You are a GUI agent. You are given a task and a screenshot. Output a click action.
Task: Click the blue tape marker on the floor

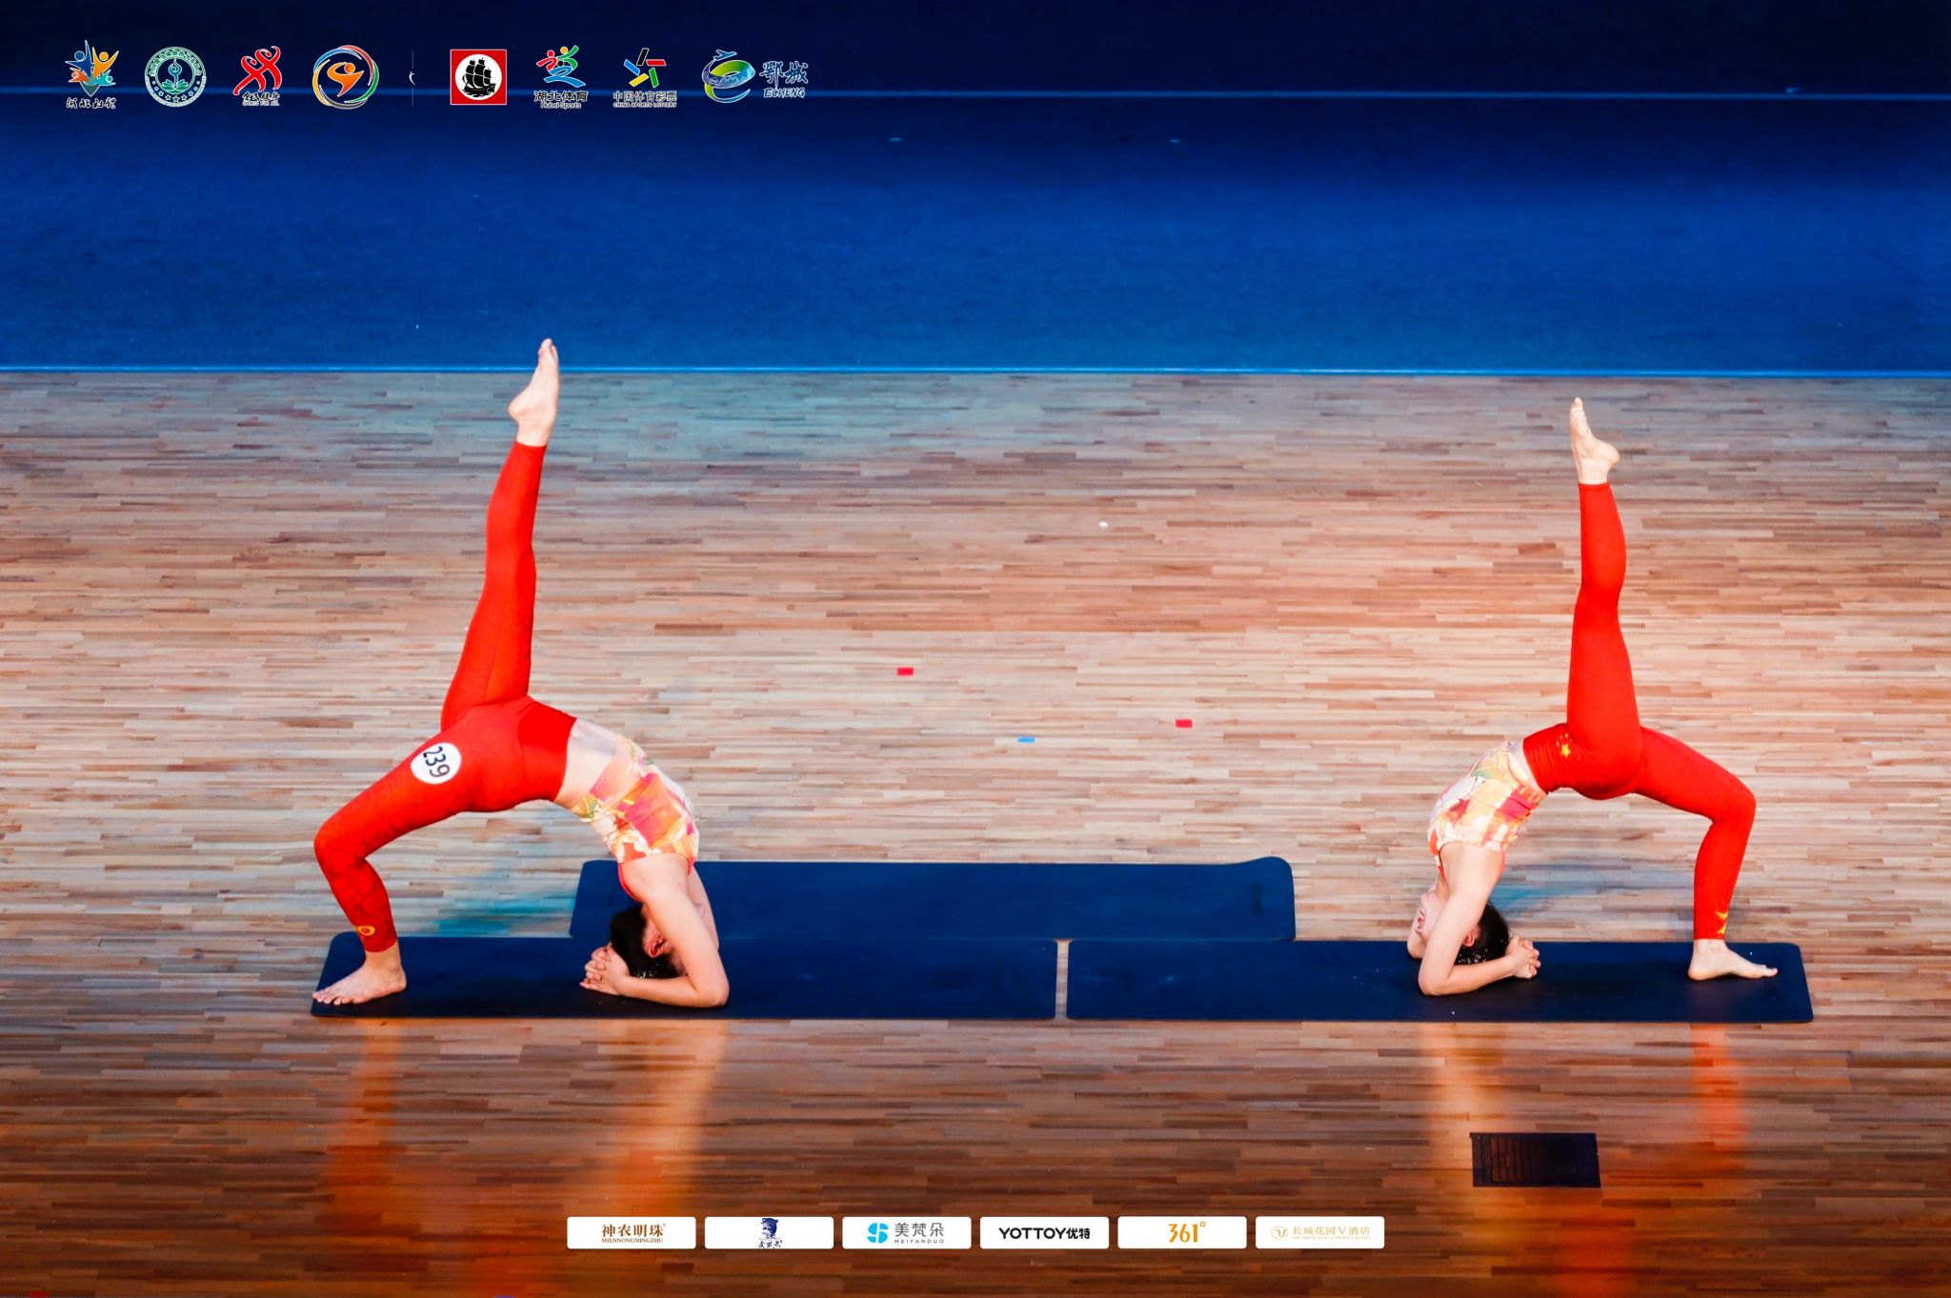[1025, 739]
